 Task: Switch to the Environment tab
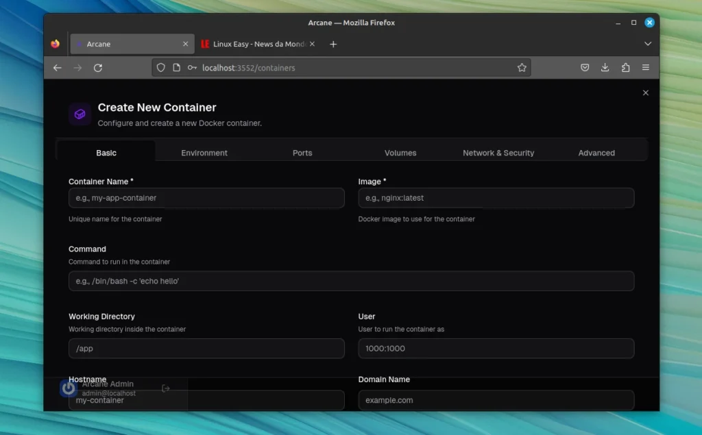[x=204, y=153]
